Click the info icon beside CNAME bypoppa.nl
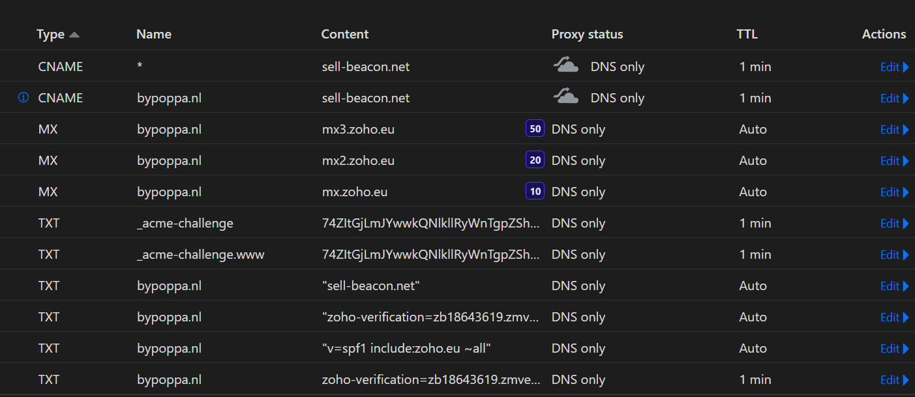The width and height of the screenshot is (915, 397). click(x=23, y=98)
